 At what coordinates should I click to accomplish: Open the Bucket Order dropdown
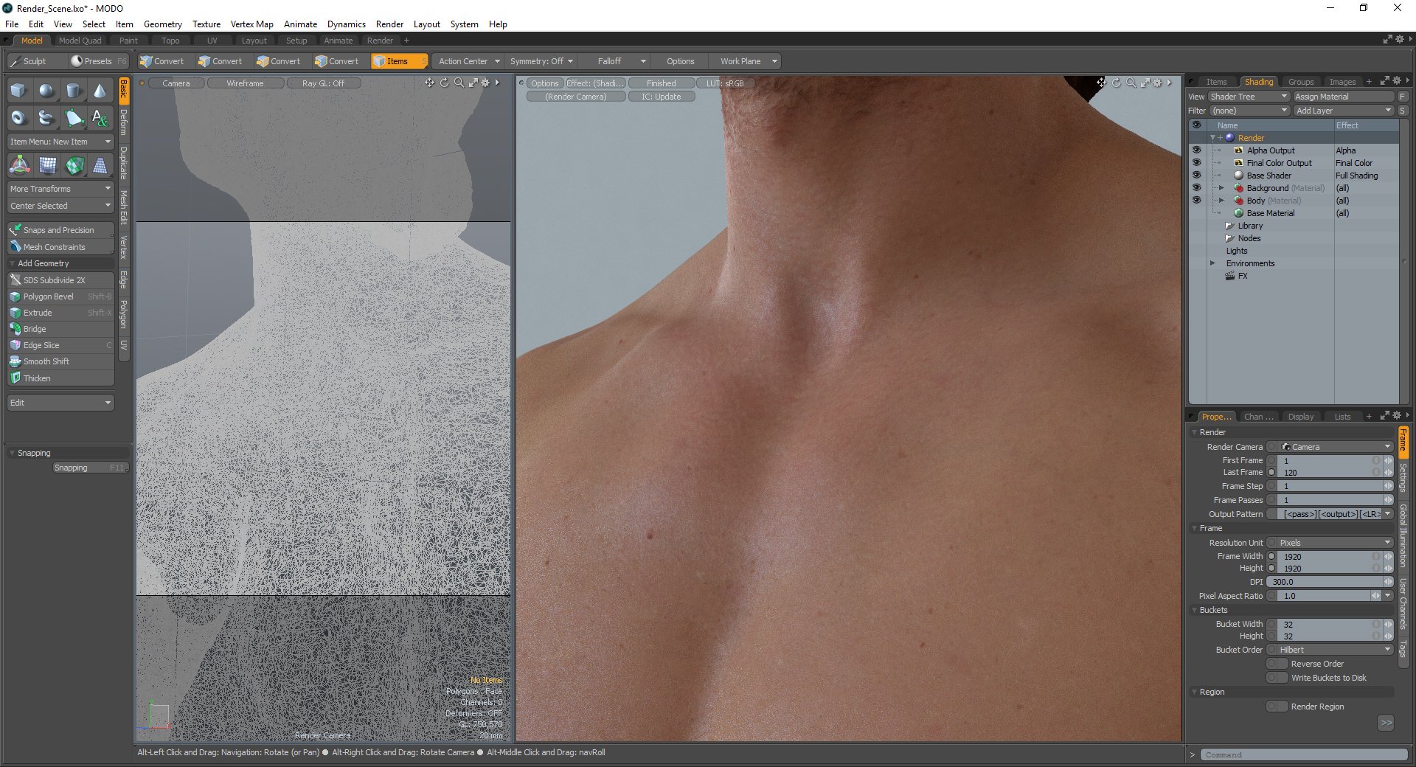pyautogui.click(x=1329, y=649)
